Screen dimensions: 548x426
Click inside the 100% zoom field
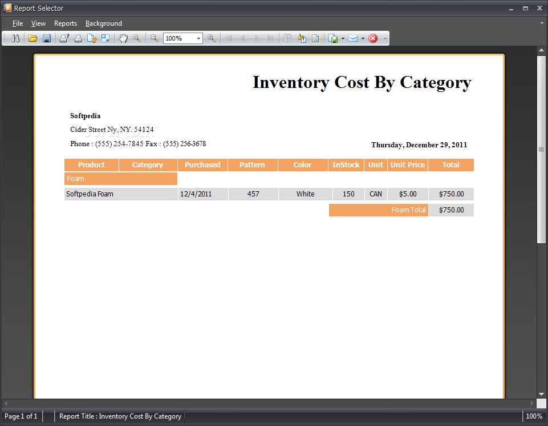[x=179, y=38]
